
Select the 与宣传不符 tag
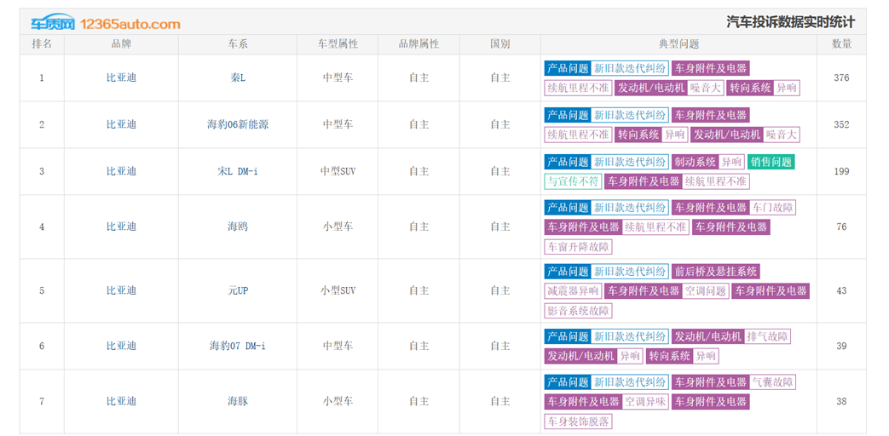tap(573, 181)
